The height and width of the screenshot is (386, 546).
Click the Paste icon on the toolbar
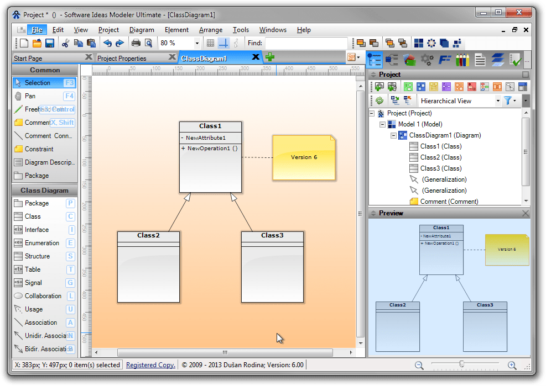point(91,43)
